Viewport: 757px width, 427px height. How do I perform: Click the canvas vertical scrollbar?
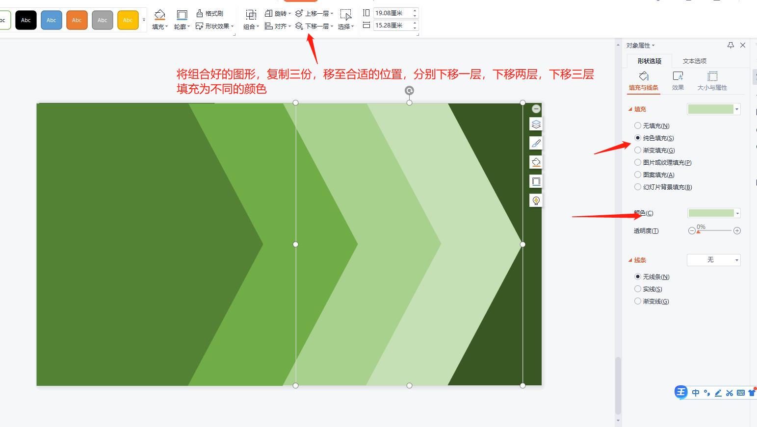(x=618, y=386)
